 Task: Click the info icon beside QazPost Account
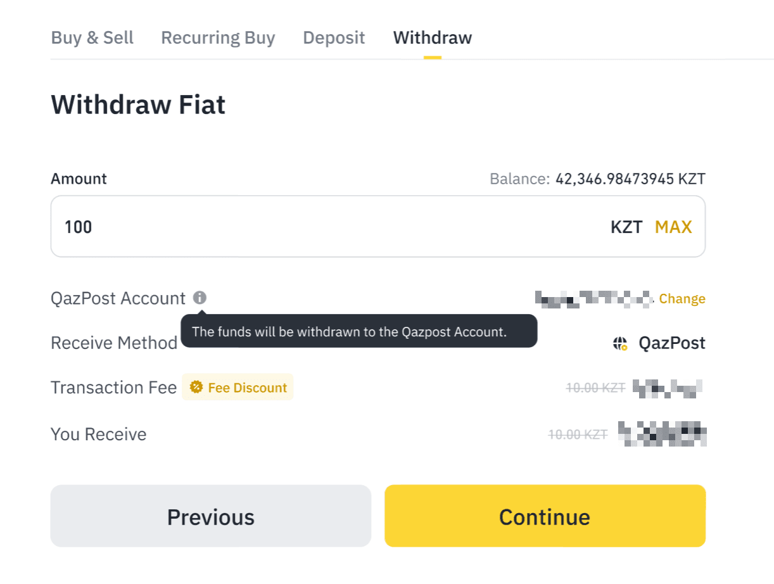click(x=200, y=298)
